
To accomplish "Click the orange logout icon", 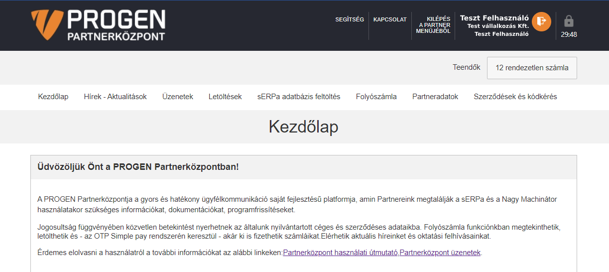I will [541, 21].
